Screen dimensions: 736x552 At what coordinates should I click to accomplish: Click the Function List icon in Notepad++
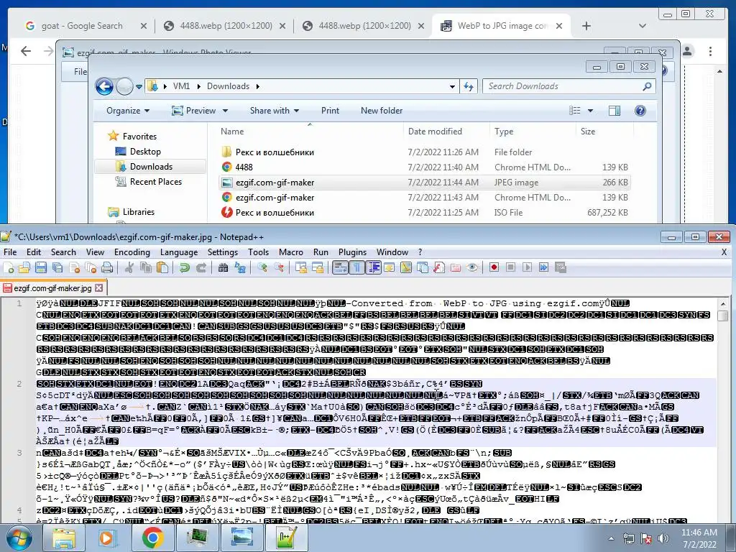pos(439,267)
